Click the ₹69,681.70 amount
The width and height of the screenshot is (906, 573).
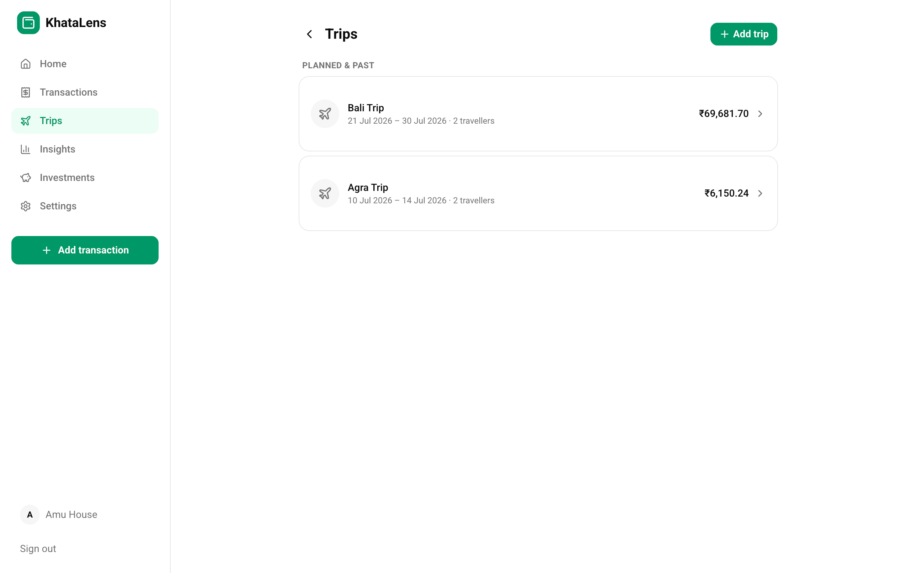724,114
